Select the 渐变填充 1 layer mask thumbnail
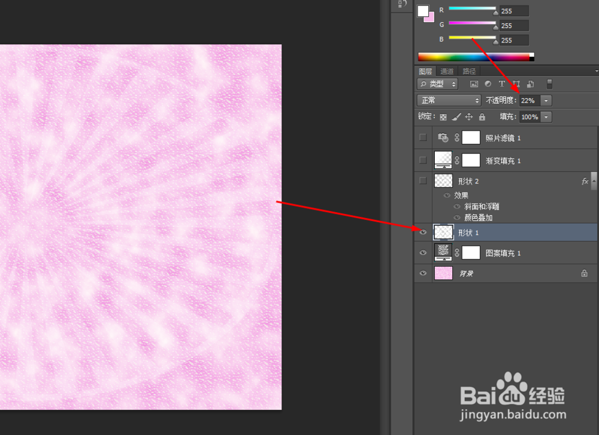The height and width of the screenshot is (435, 599). (x=471, y=160)
